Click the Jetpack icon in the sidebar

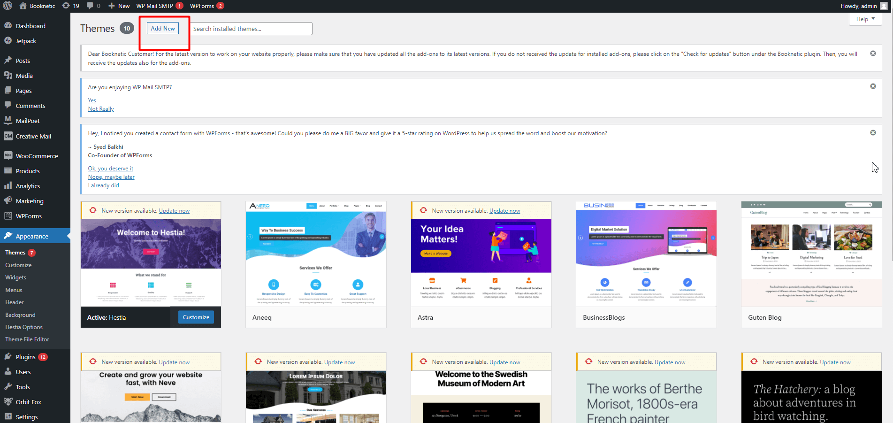coord(8,40)
